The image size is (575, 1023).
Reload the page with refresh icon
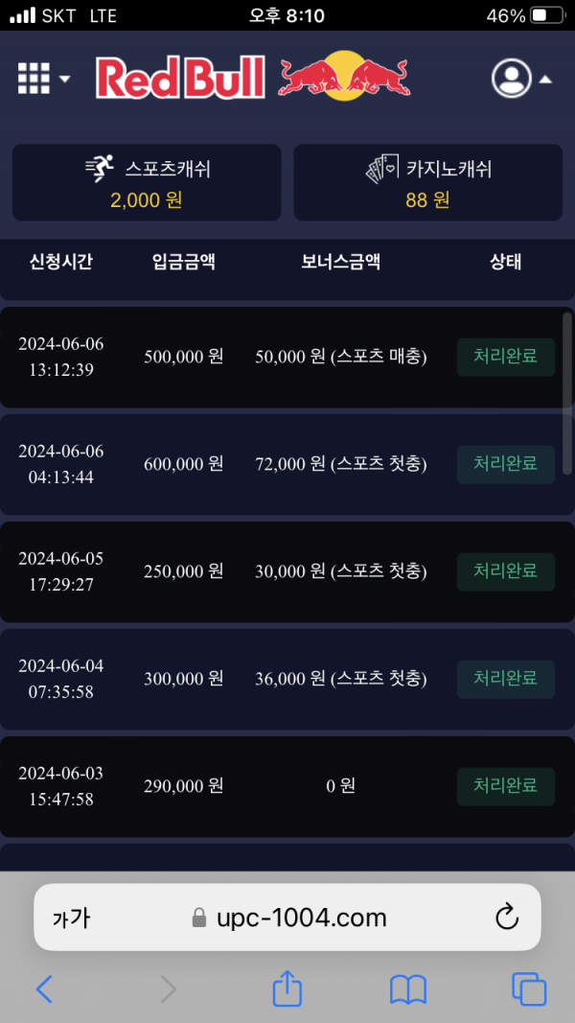click(x=507, y=918)
